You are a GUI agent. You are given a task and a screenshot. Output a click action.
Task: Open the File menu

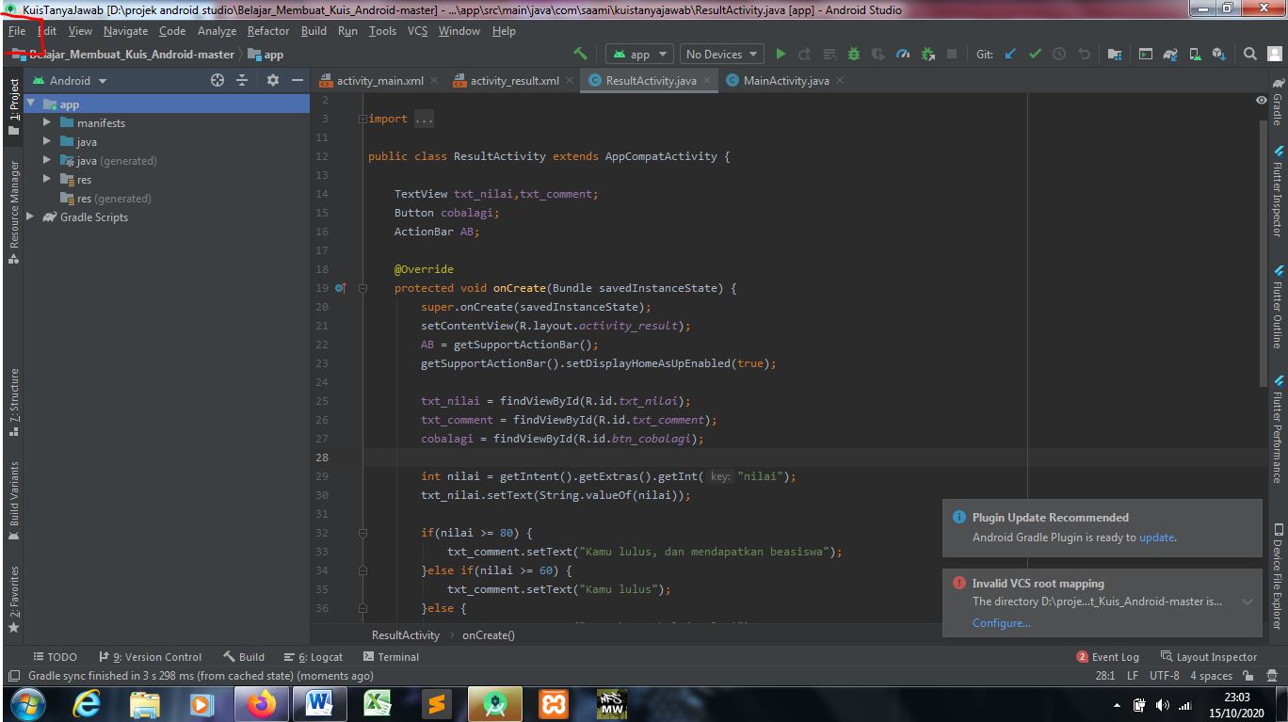click(x=17, y=30)
